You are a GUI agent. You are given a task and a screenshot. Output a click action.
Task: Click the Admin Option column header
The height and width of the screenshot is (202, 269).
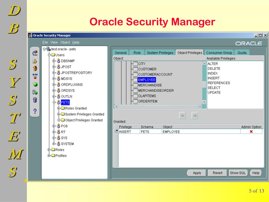[x=251, y=127]
